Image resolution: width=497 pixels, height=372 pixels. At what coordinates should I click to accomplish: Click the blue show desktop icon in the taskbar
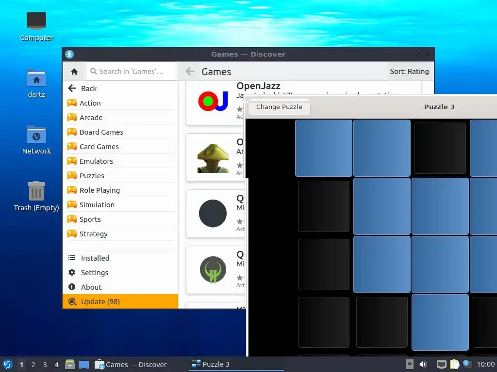pos(84,365)
